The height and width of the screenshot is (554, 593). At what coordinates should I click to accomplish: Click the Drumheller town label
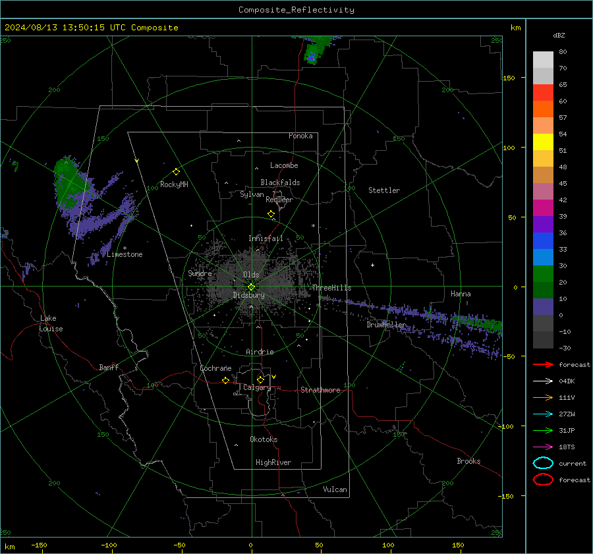(386, 325)
